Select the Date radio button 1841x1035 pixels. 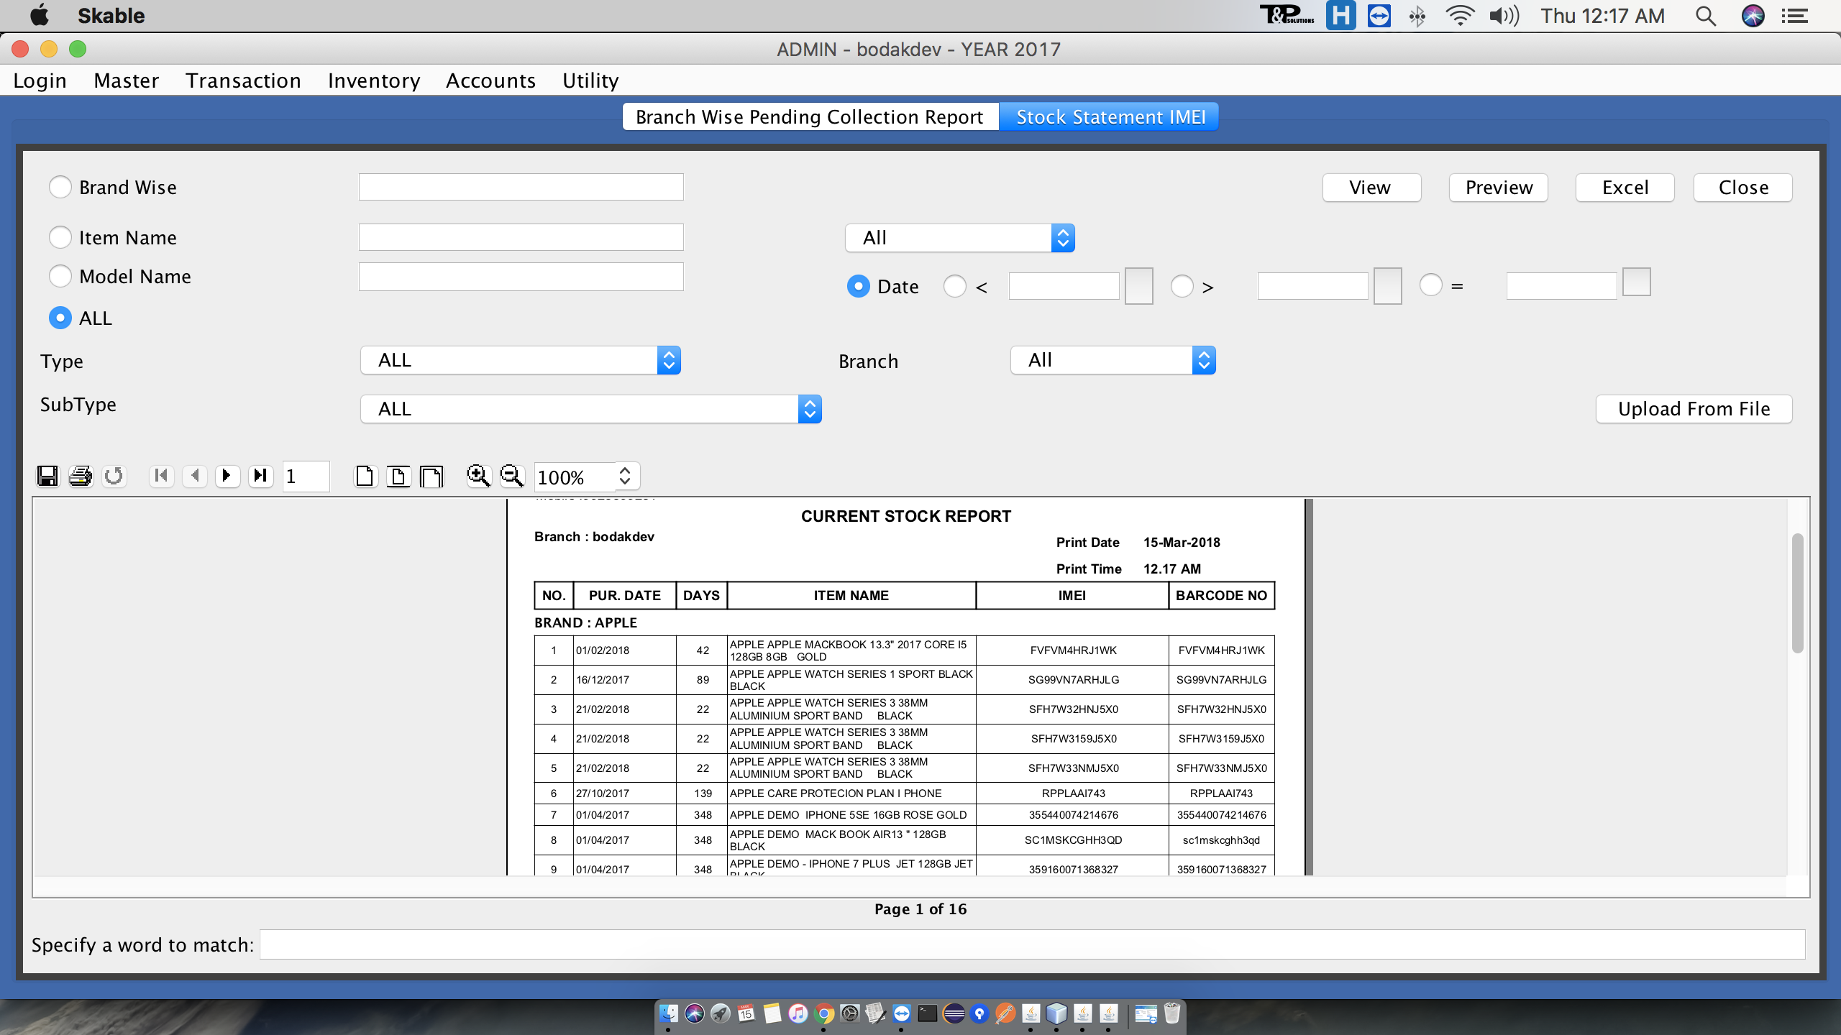[x=858, y=286]
